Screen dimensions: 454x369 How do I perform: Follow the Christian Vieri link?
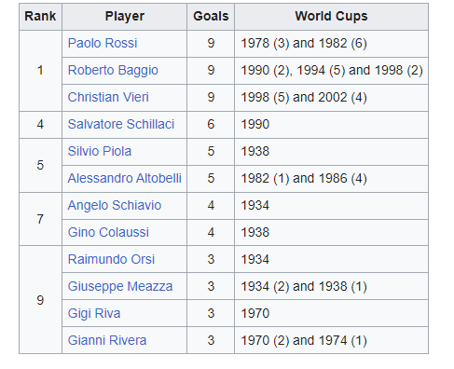click(x=108, y=97)
